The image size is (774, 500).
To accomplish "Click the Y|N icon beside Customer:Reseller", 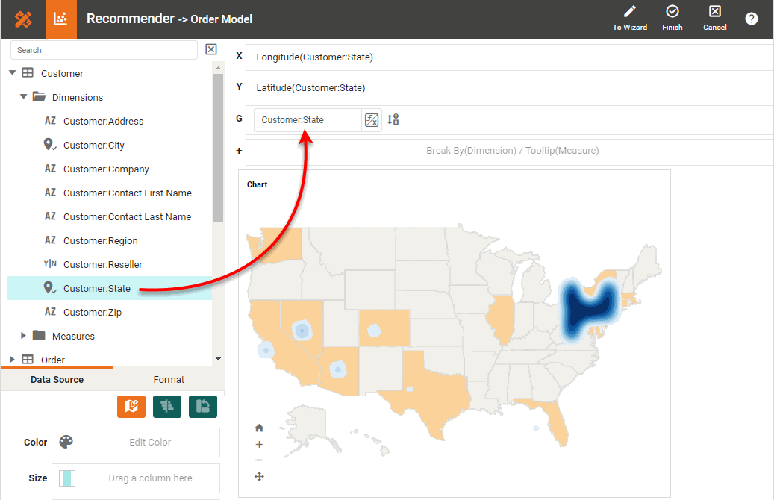I will point(50,264).
